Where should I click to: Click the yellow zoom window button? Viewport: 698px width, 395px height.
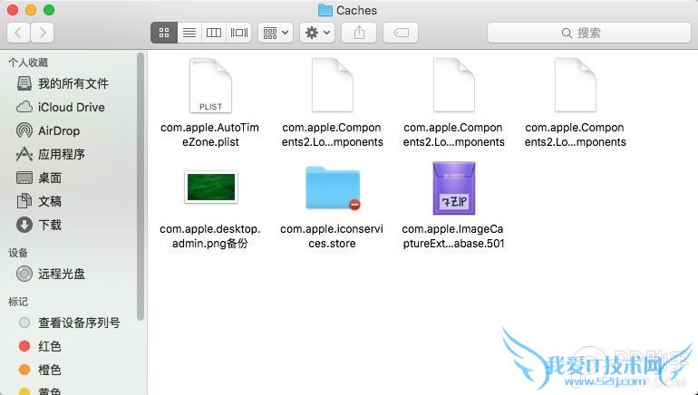[x=31, y=10]
